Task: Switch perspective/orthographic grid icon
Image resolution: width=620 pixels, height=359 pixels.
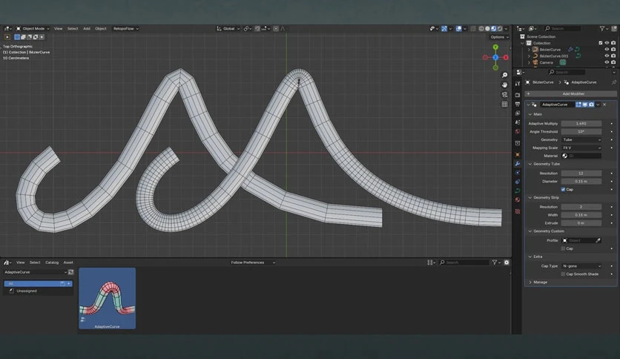Action: point(504,105)
